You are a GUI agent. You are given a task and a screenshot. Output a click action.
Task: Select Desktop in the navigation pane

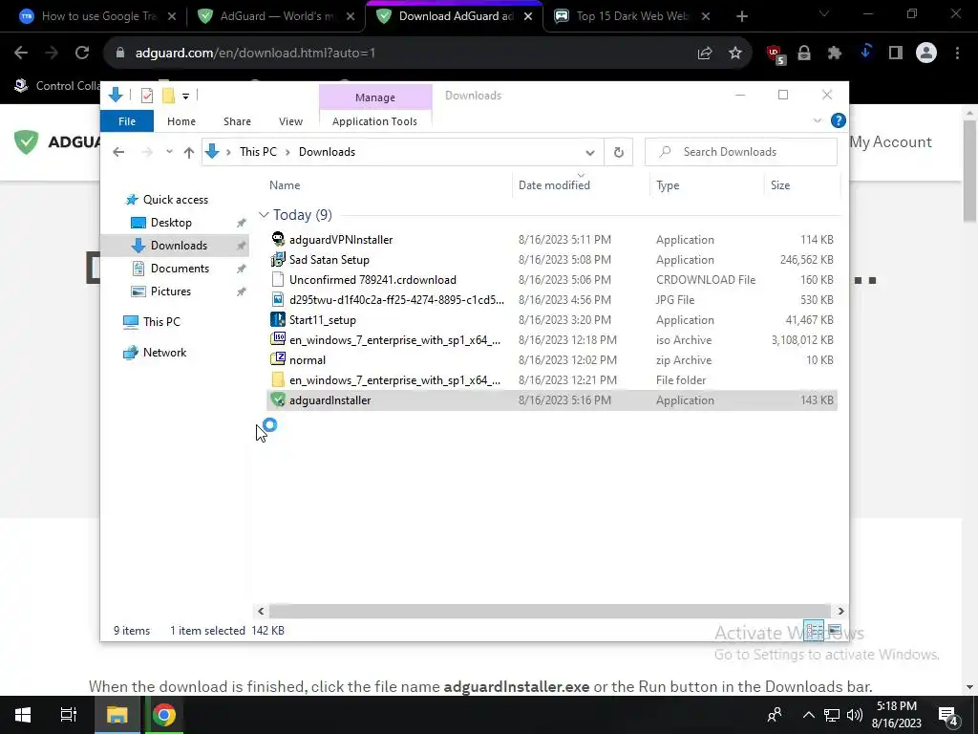[171, 223]
